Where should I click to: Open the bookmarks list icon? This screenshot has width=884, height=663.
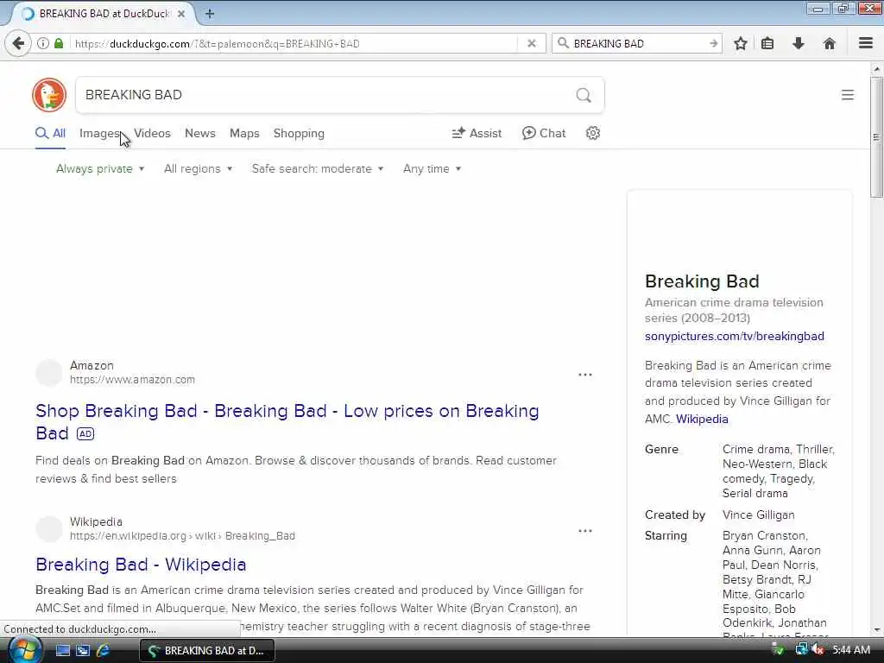pyautogui.click(x=767, y=43)
